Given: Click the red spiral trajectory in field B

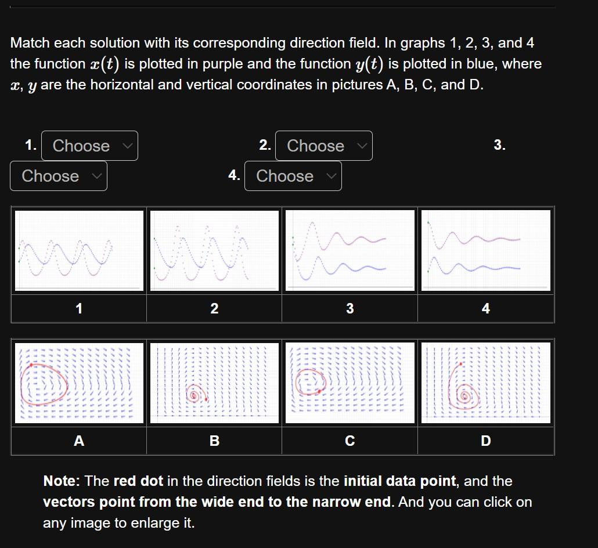Looking at the screenshot, I should coord(194,395).
